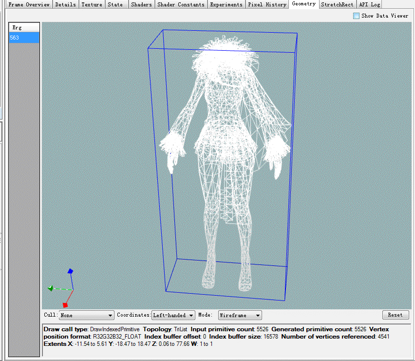The width and height of the screenshot is (415, 361).
Task: Select the Geometry tab
Action: 303,4
